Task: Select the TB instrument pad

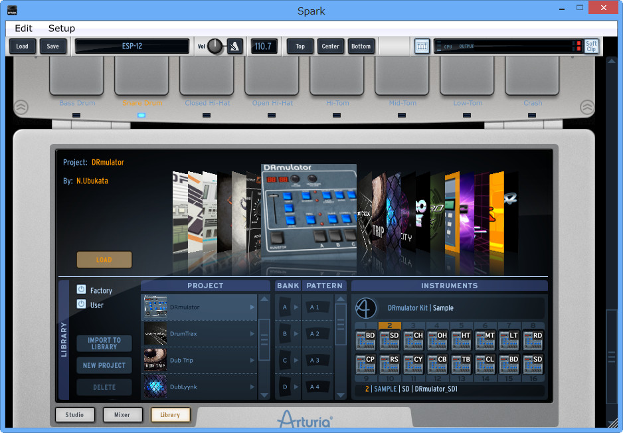Action: (x=461, y=365)
